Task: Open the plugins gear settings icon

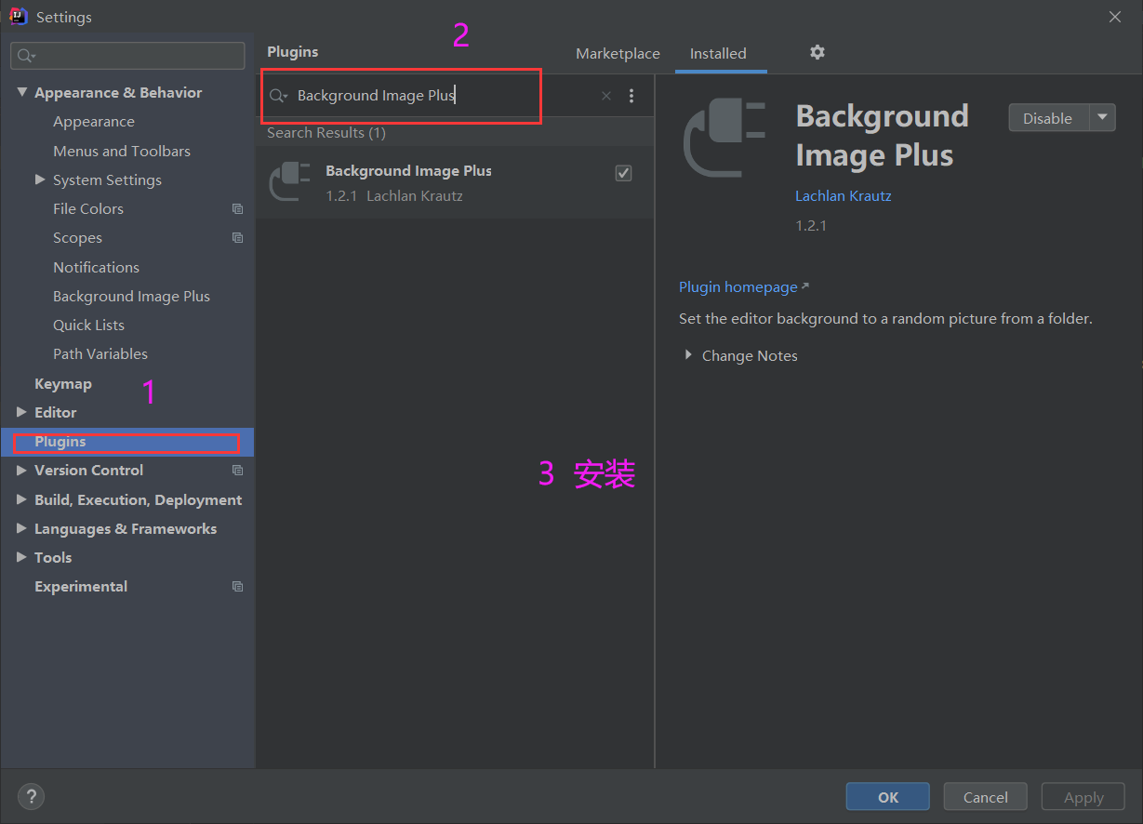Action: point(817,52)
